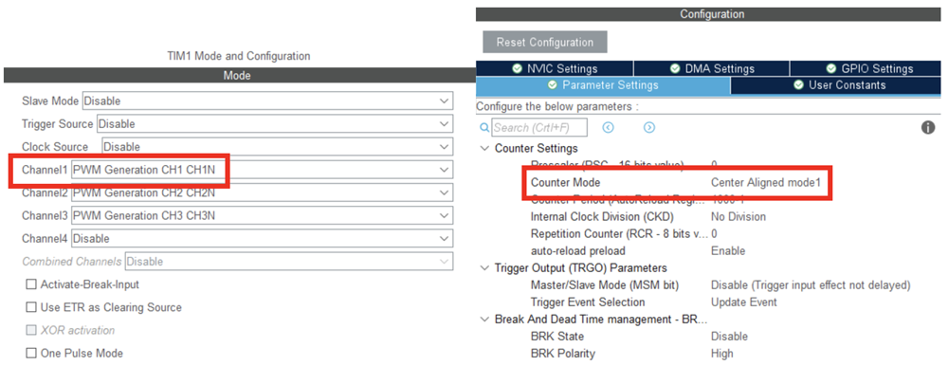Go to previous search result arrow
The height and width of the screenshot is (366, 948).
coord(609,128)
